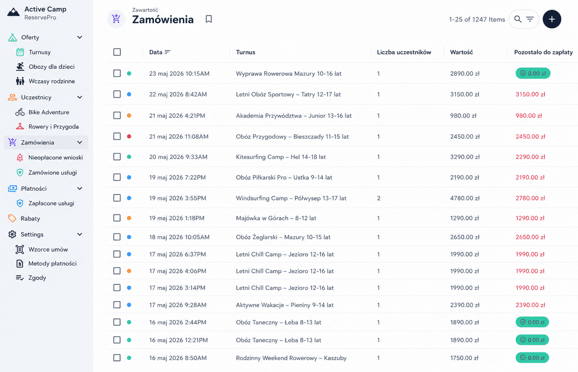
Task: Open Turnusy calendar icon in sidebar
Action: tap(20, 52)
